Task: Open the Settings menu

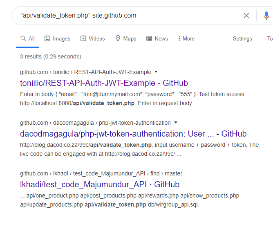Action: tap(242, 38)
